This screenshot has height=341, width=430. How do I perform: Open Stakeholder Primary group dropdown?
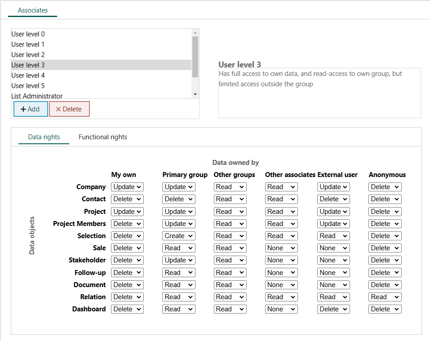178,260
